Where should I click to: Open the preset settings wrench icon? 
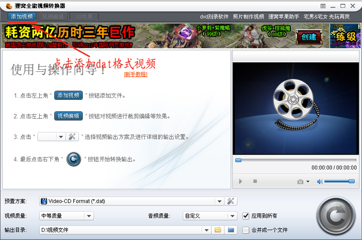[231, 201]
